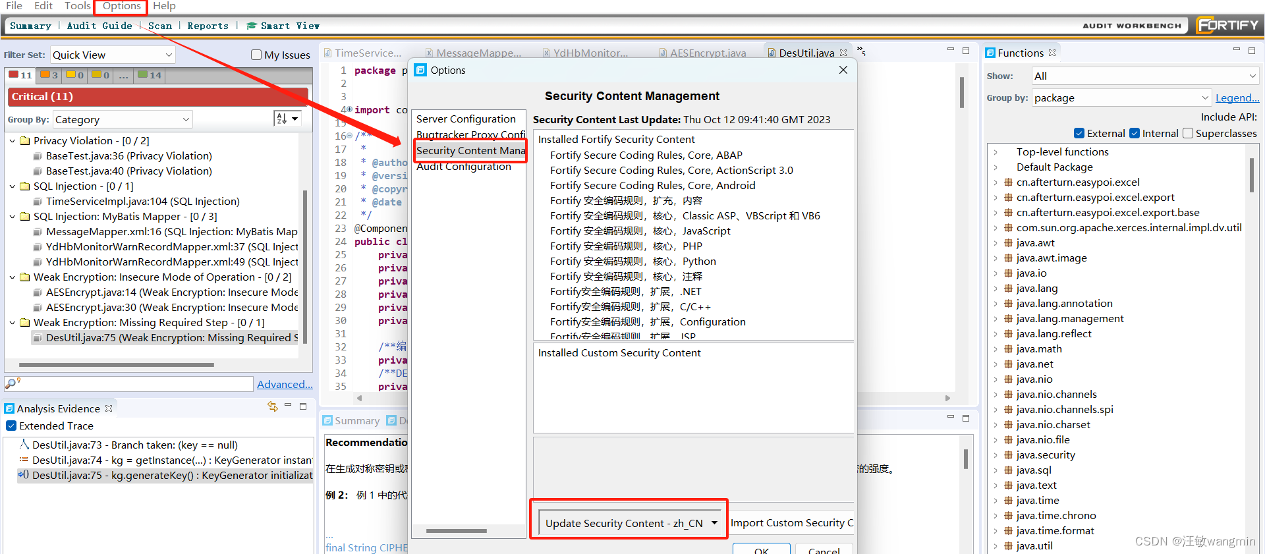The image size is (1265, 554).
Task: Select Audit Configuration in Options
Action: tap(463, 166)
